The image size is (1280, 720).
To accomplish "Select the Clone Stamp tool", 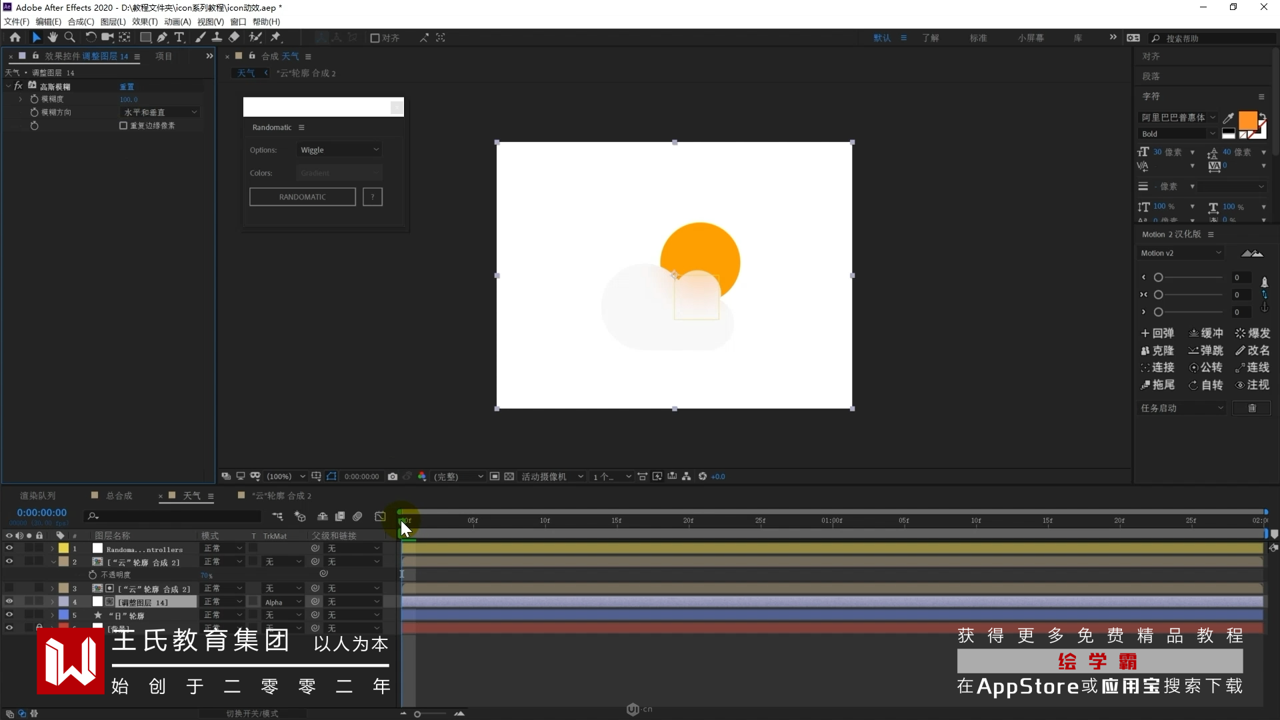I will tap(217, 37).
